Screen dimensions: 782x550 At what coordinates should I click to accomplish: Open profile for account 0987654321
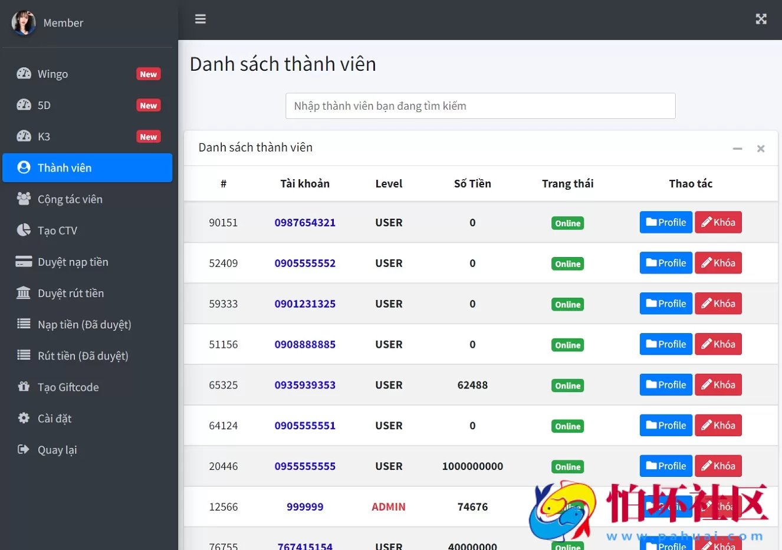click(x=665, y=222)
